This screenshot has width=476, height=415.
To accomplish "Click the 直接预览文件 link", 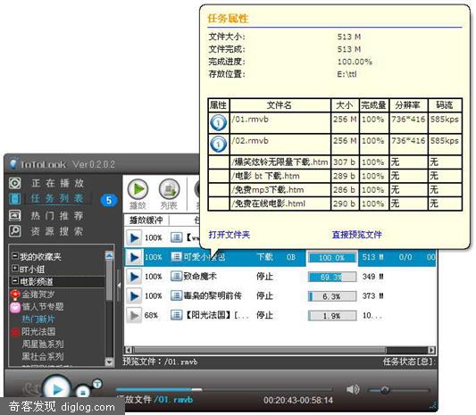I will [x=356, y=235].
